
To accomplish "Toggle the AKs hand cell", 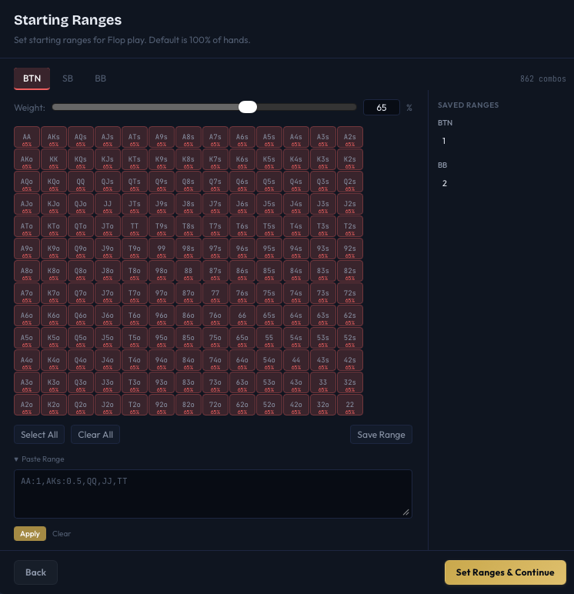I will [54, 138].
